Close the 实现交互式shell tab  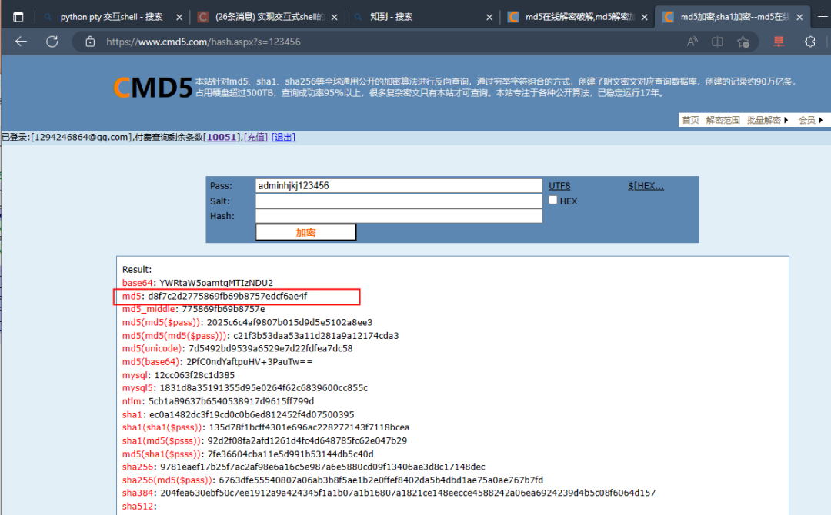[x=335, y=18]
